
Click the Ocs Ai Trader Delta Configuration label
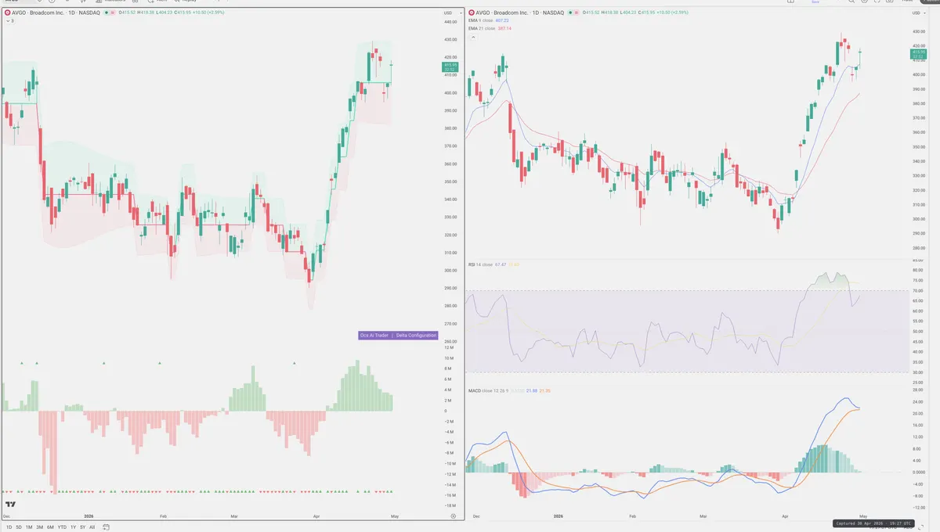click(398, 335)
